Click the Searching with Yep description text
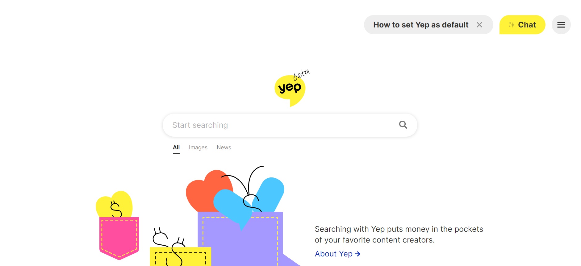 [399, 235]
